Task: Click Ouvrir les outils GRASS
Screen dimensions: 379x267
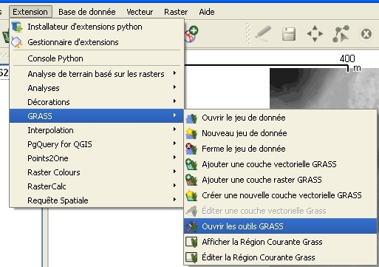Action: tap(280, 226)
